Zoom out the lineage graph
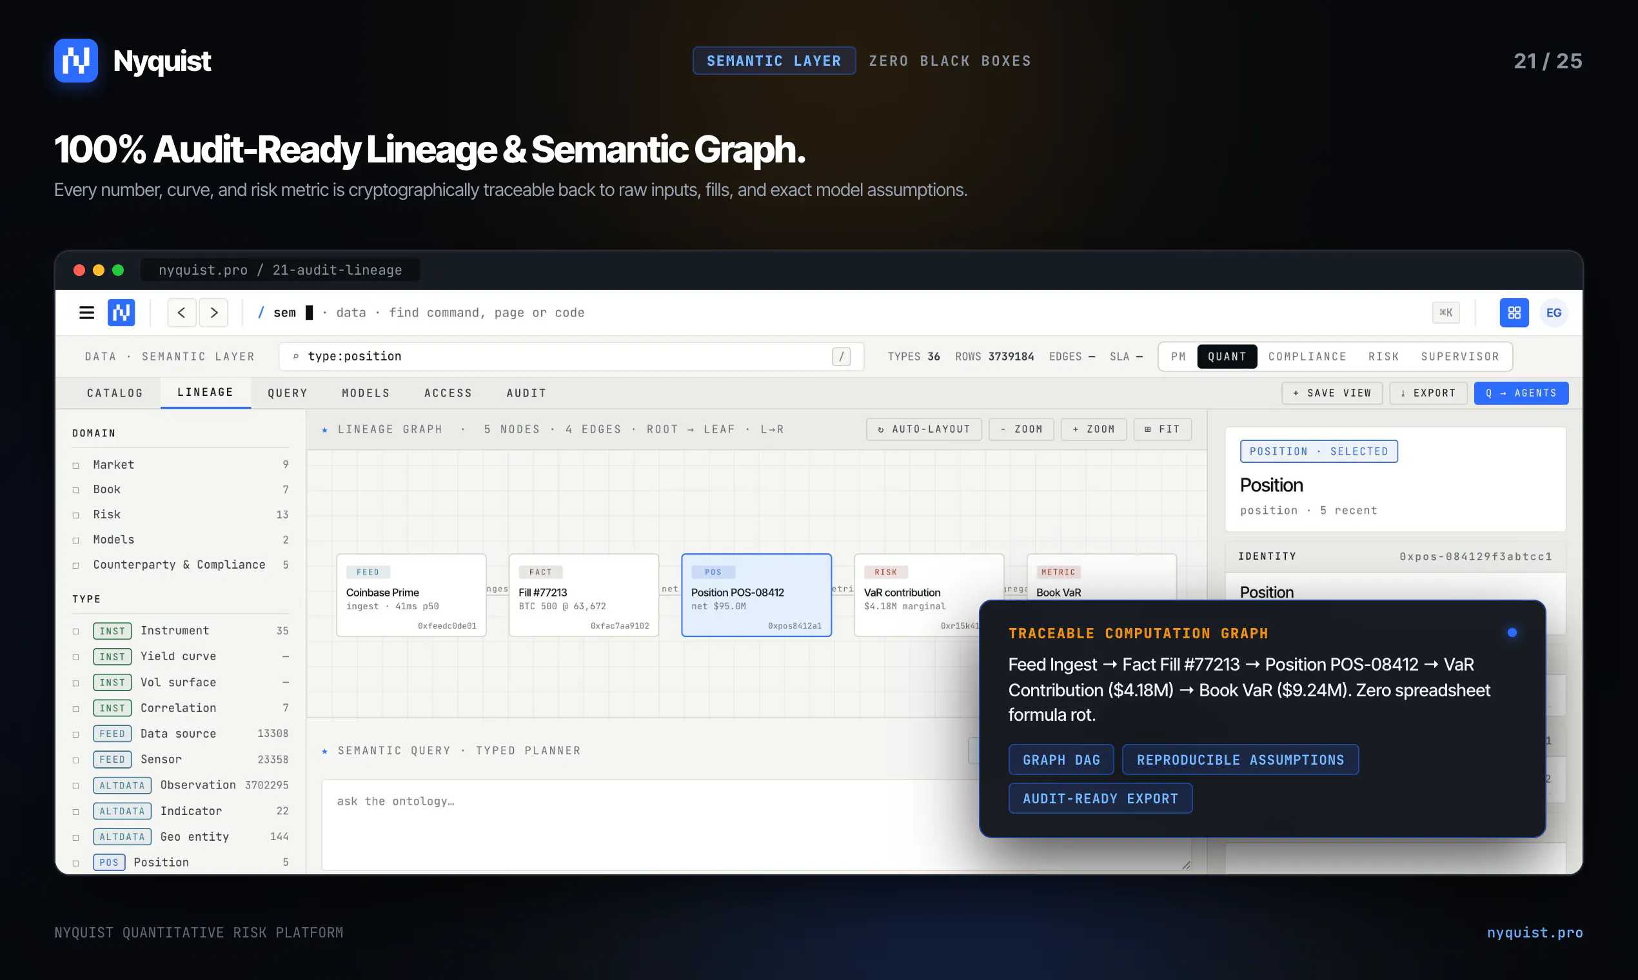 (x=1021, y=429)
